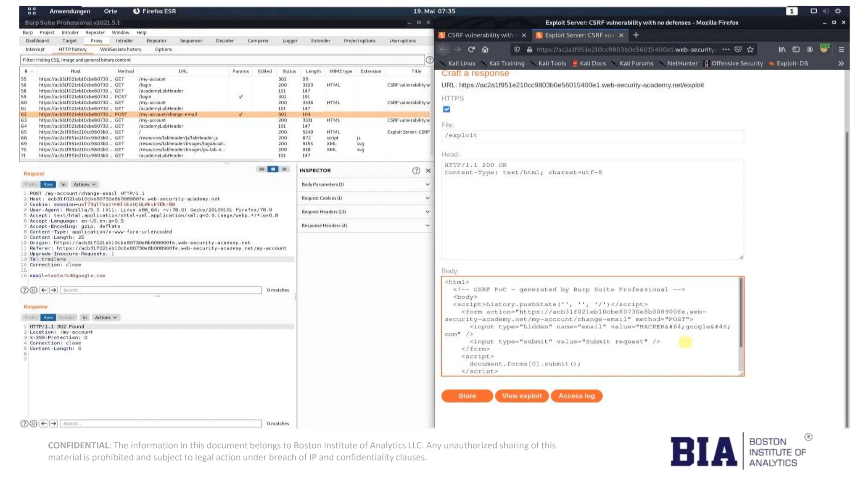Toggle newline \n display in Response
Image resolution: width=861 pixels, height=484 pixels.
click(x=85, y=318)
